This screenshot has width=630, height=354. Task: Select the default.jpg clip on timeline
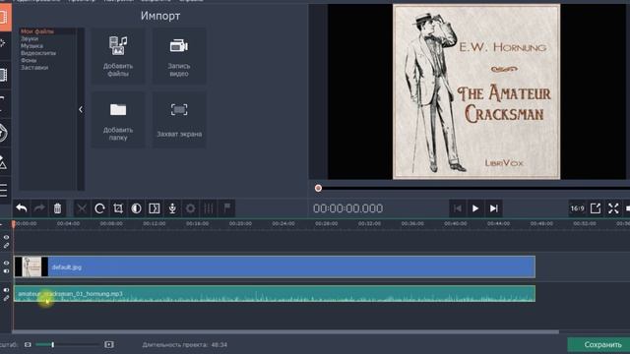(275, 266)
